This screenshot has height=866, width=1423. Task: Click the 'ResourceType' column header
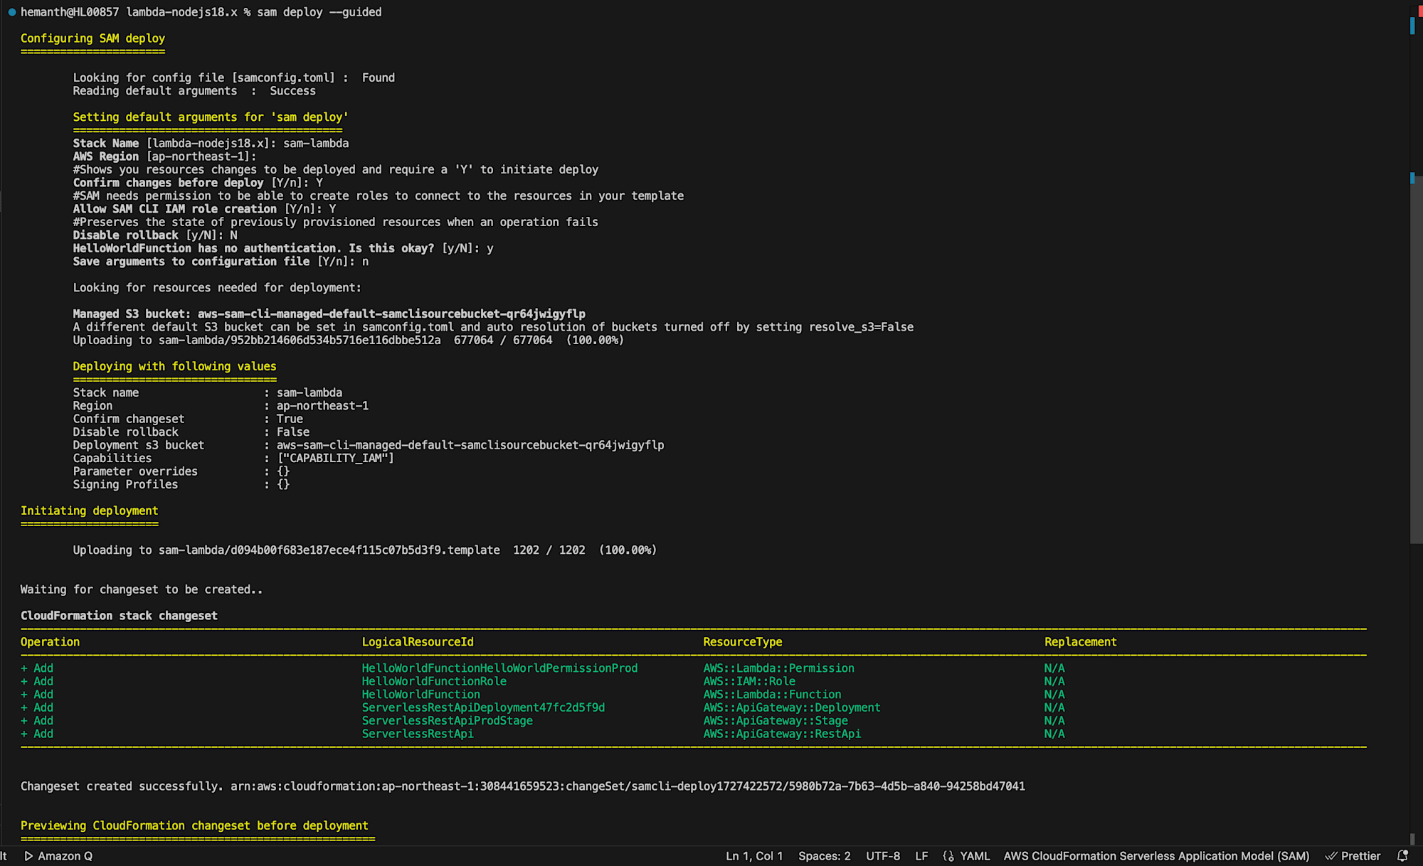743,642
